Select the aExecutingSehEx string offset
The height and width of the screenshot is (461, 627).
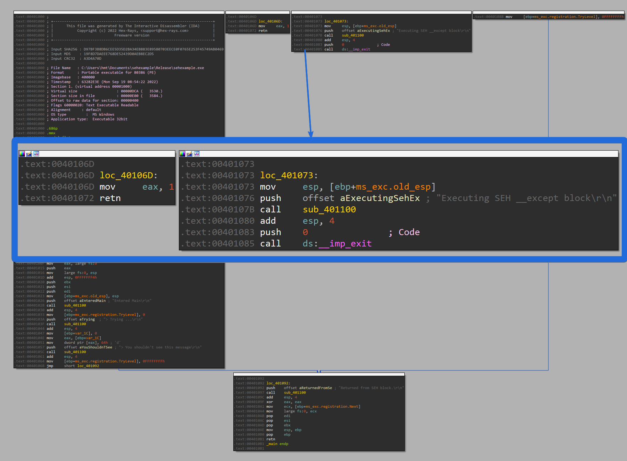(380, 198)
